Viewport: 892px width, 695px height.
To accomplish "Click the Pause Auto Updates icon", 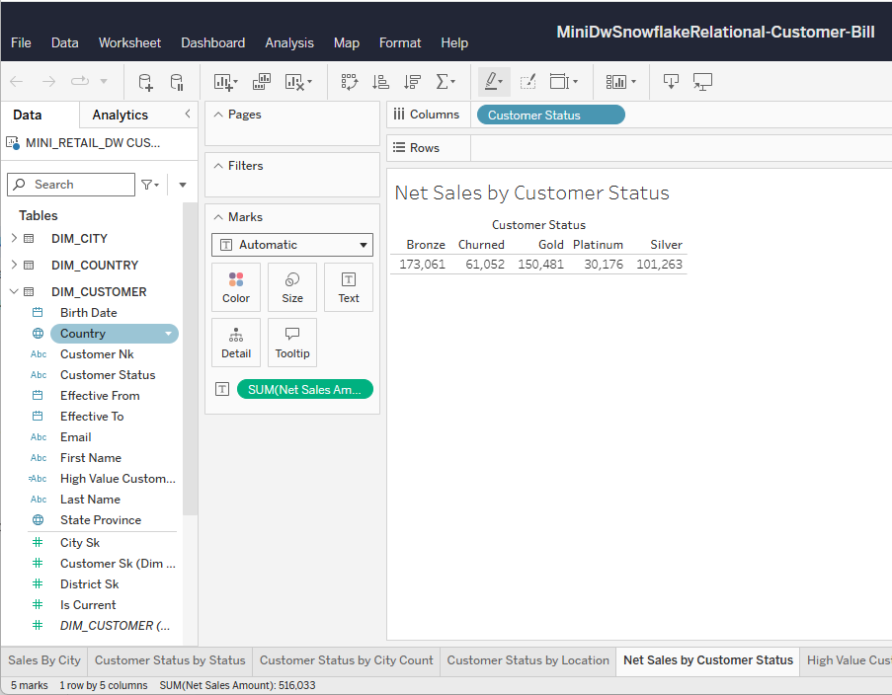I will 177,82.
